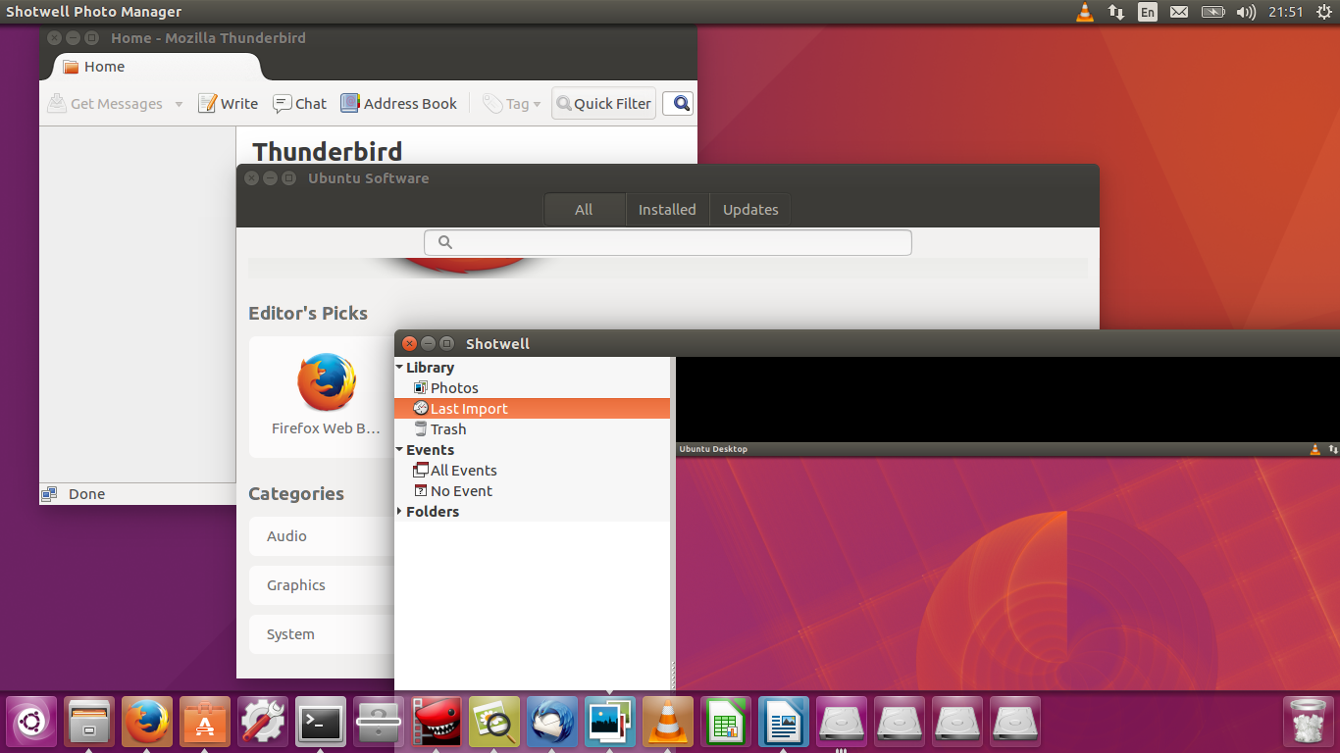Open System Settings wrench-gear dock icon
The image size is (1340, 753).
coord(263,723)
